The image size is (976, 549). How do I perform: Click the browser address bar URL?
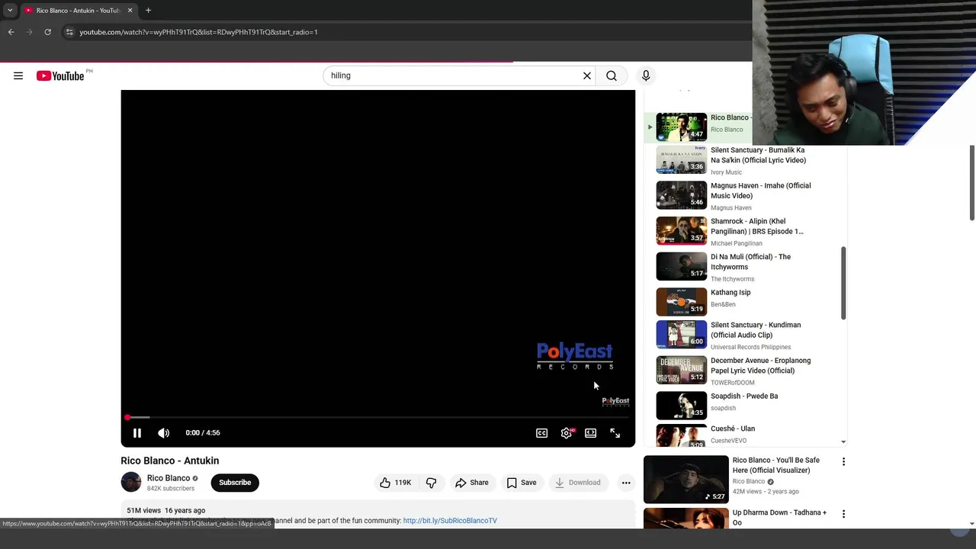click(x=198, y=32)
